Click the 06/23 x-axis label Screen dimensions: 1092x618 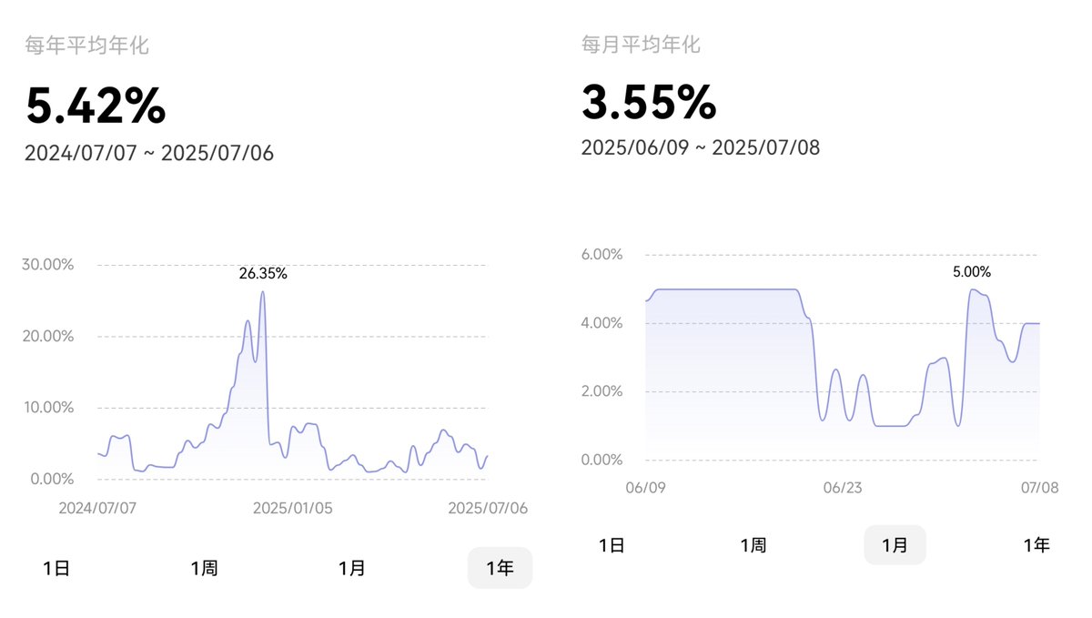(843, 489)
